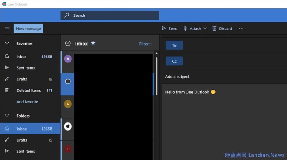Select Drafts under Folders

click(x=22, y=140)
